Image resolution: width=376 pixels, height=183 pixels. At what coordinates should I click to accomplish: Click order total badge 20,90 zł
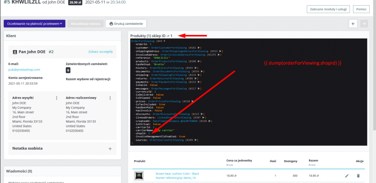(75, 3)
